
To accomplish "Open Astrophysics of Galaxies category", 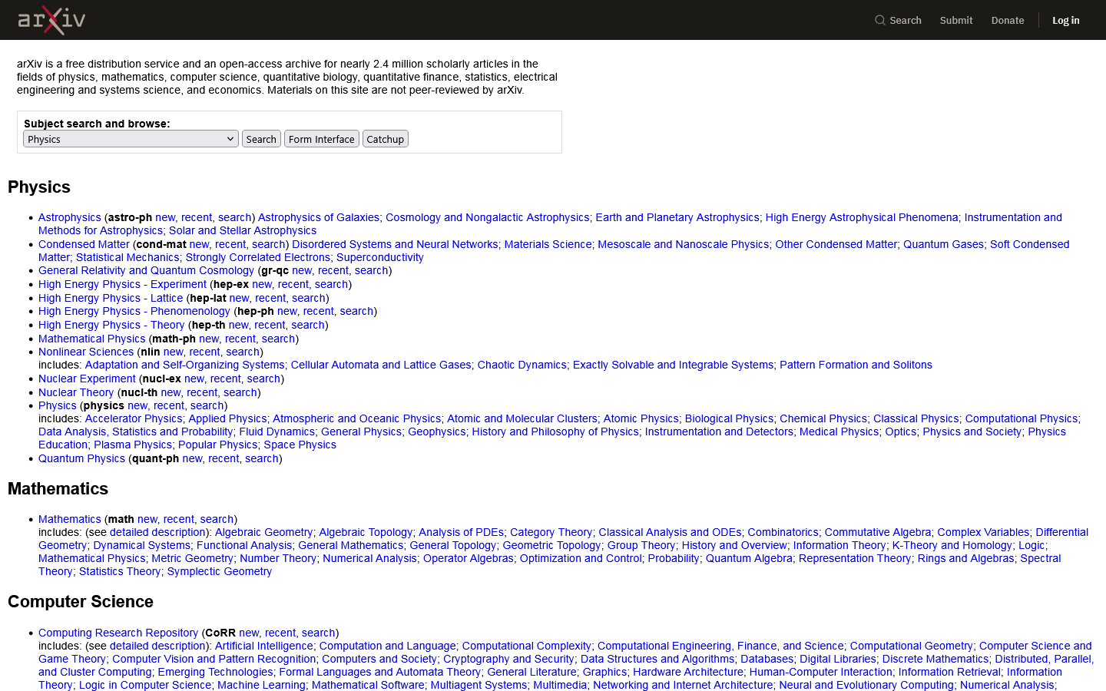I will [x=319, y=217].
